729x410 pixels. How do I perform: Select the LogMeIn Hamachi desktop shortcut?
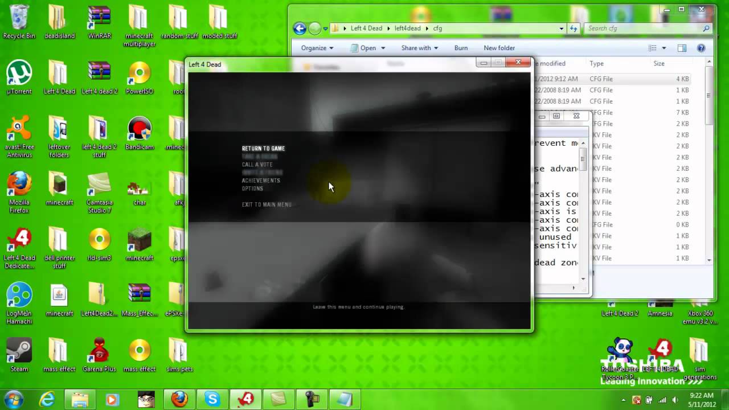tap(19, 304)
